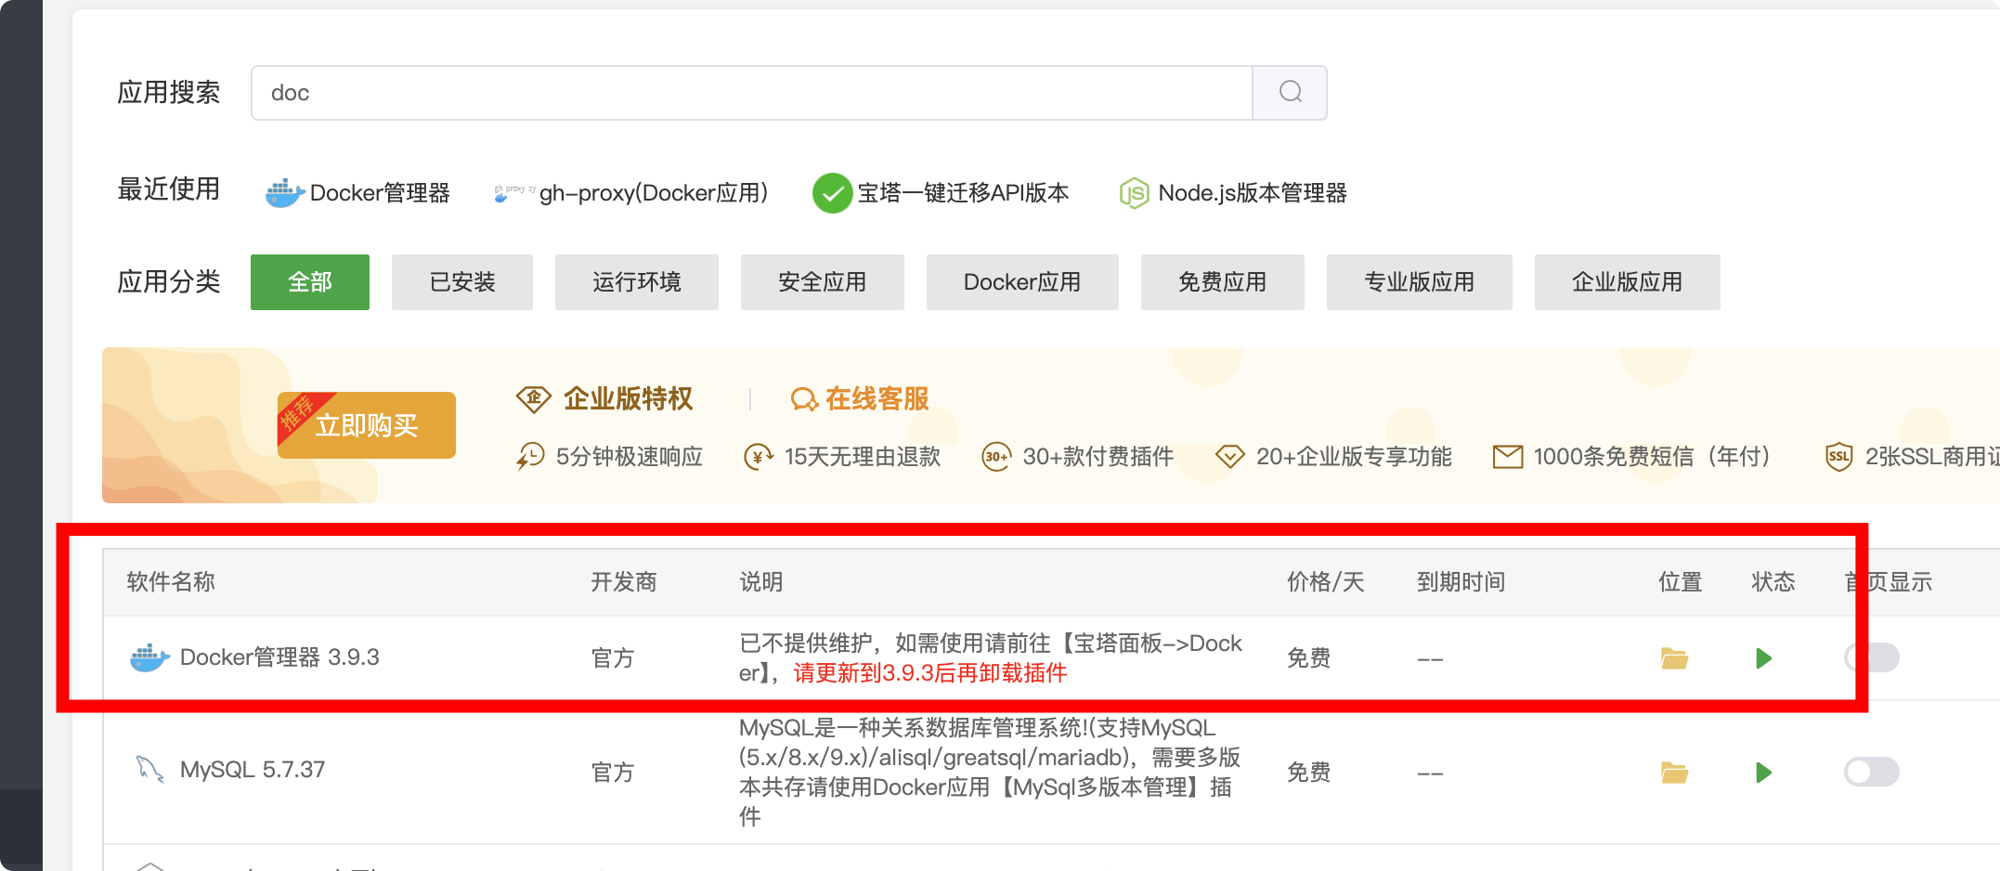
Task: Click the Node.js版本管理器 hexagon icon
Action: tap(1134, 193)
